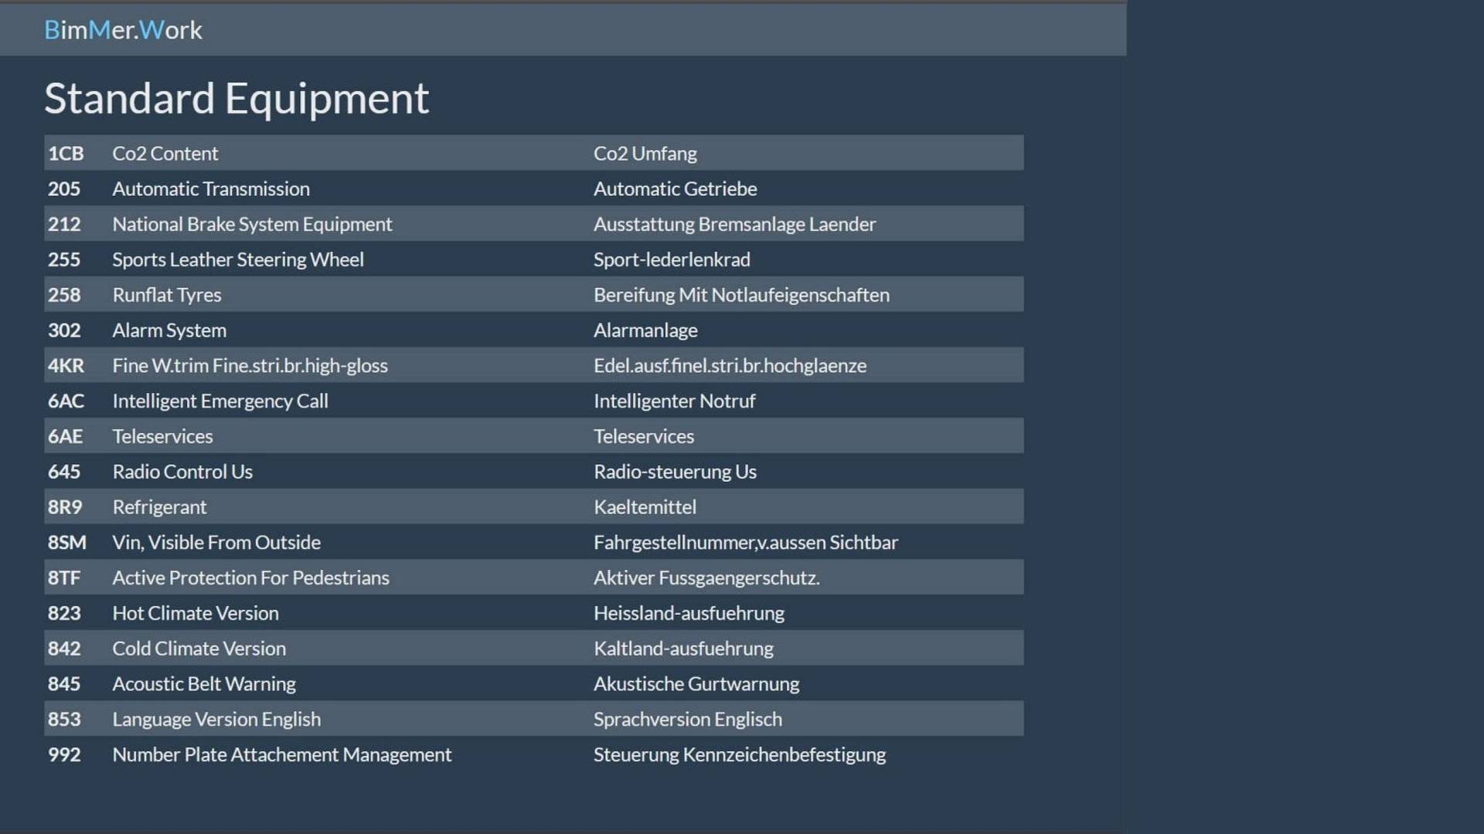Image resolution: width=1484 pixels, height=834 pixels.
Task: Click Language Version English entry
Action: pos(216,720)
